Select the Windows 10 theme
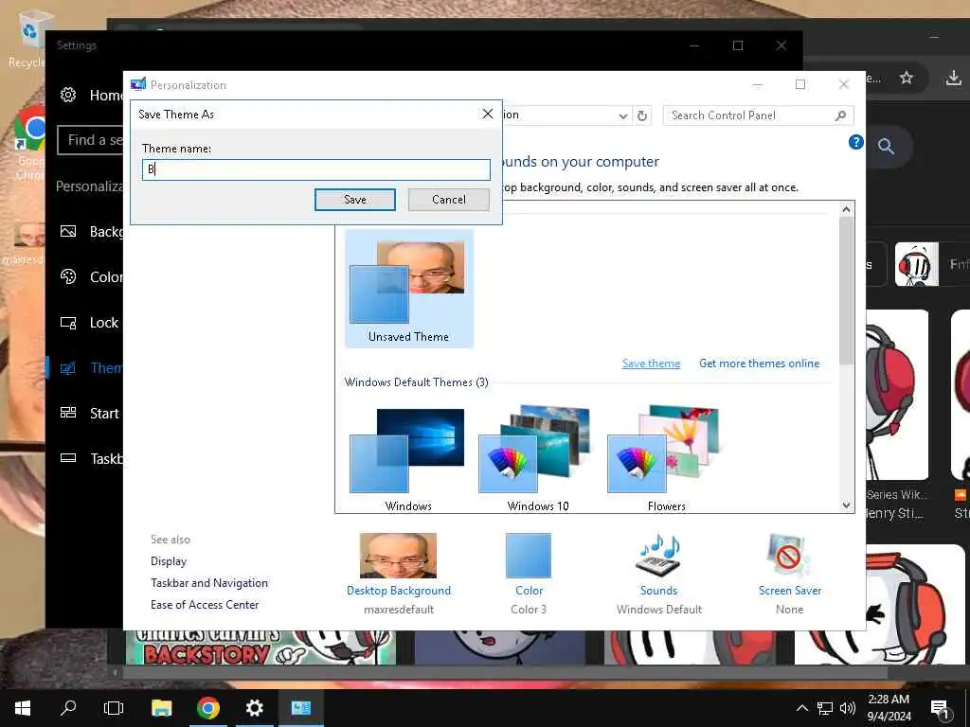This screenshot has width=970, height=727. click(537, 458)
